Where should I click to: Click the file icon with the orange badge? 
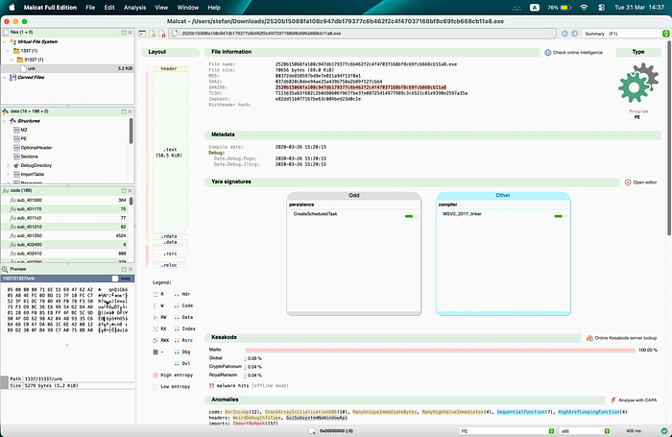pyautogui.click(x=152, y=34)
